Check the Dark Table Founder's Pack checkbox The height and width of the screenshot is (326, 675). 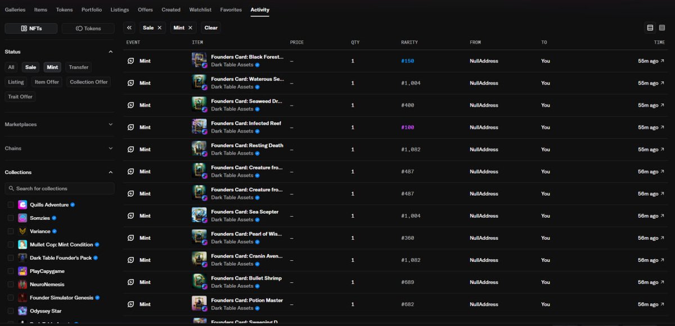coord(11,258)
